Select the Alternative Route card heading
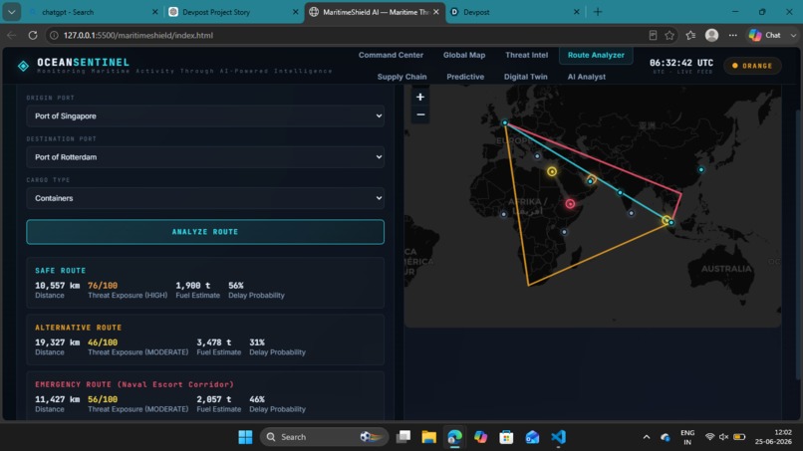Image resolution: width=803 pixels, height=451 pixels. (x=79, y=328)
